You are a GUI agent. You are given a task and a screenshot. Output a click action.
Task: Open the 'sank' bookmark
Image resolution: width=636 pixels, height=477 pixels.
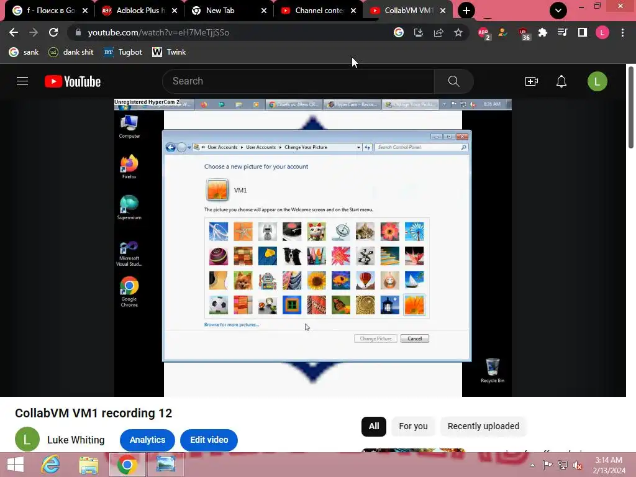click(x=24, y=52)
